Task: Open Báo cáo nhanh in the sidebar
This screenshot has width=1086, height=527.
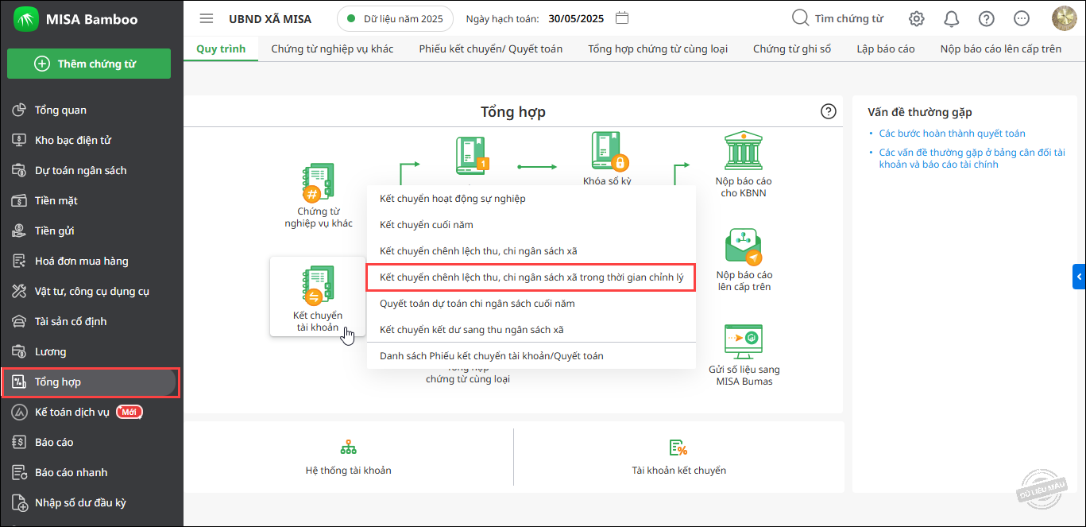Action: [91, 472]
